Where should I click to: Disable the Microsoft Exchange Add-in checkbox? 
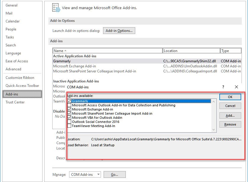coord(69,109)
